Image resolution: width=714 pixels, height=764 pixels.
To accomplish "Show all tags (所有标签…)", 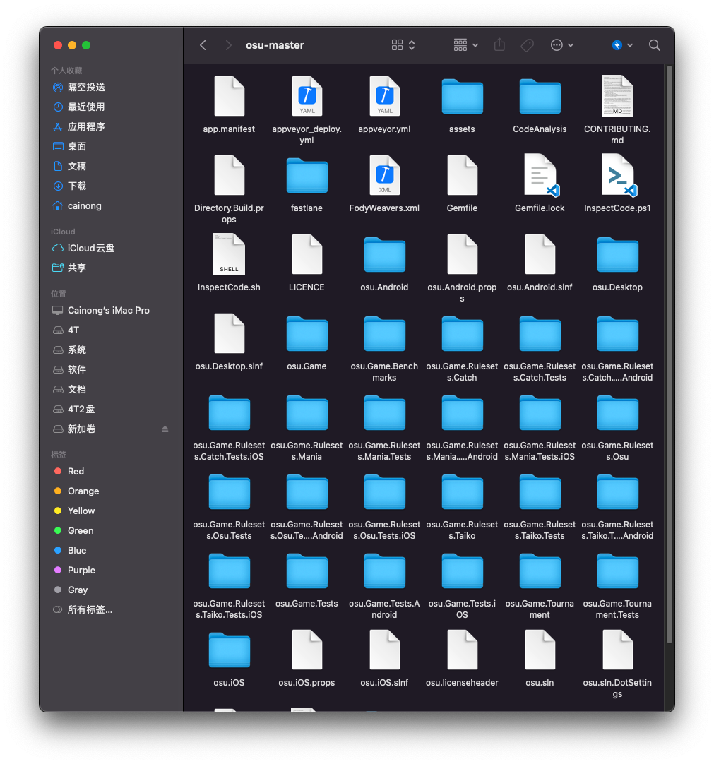I will point(111,609).
